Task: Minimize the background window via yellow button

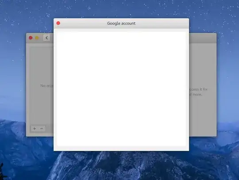Action: tap(37, 38)
